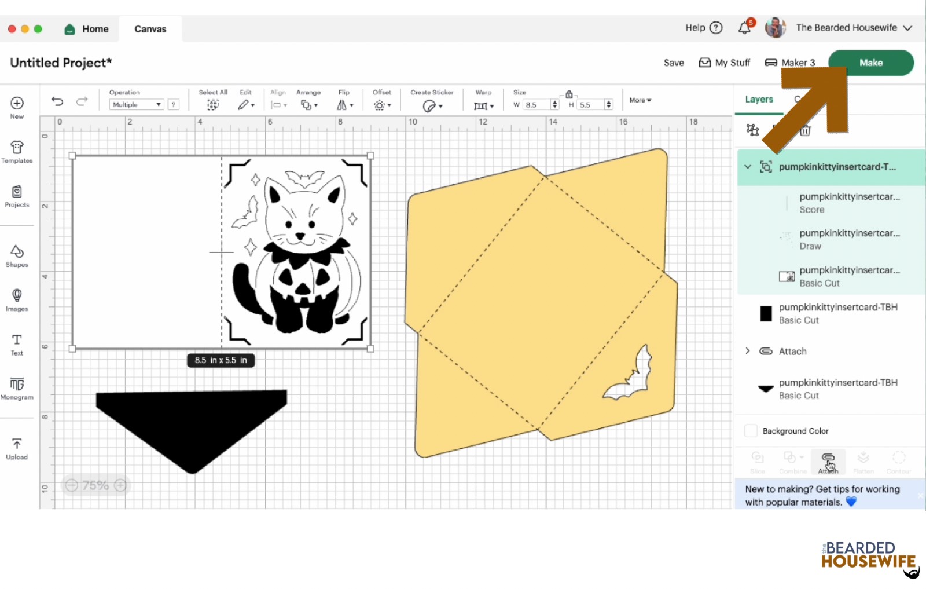The width and height of the screenshot is (926, 589).
Task: Click the Upload icon
Action: (17, 448)
